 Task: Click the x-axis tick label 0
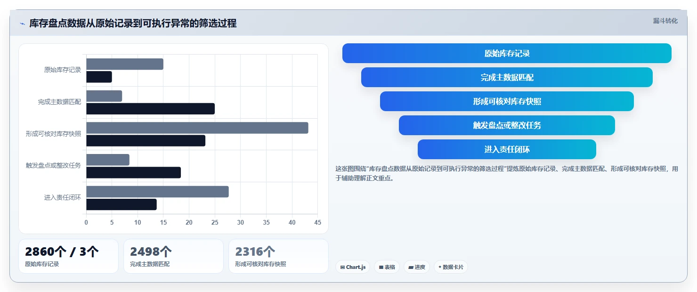coord(86,222)
